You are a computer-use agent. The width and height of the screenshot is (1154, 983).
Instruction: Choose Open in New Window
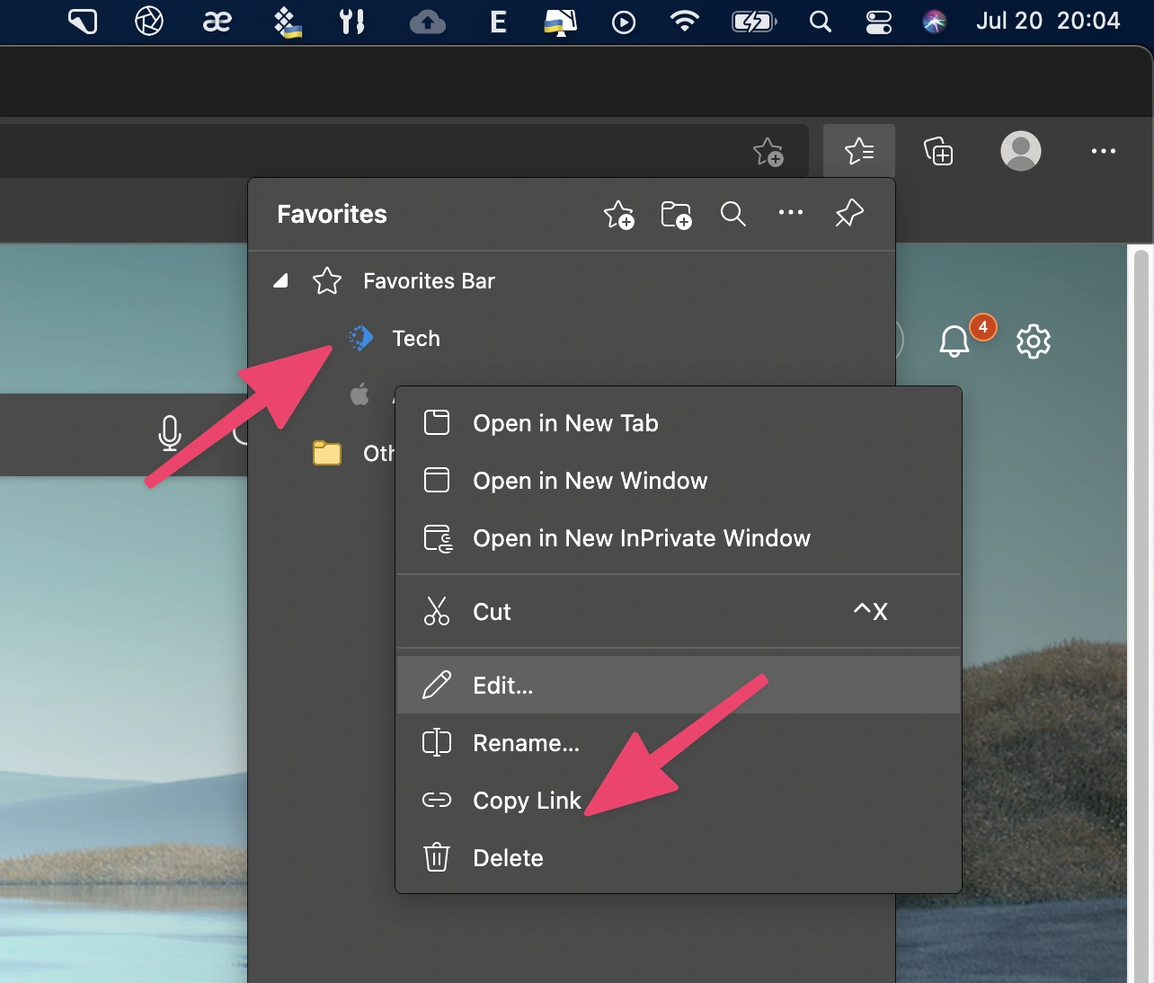coord(679,481)
